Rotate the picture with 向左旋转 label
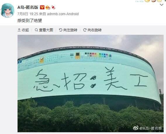This screenshot has height=134, width=166. pos(70,30)
